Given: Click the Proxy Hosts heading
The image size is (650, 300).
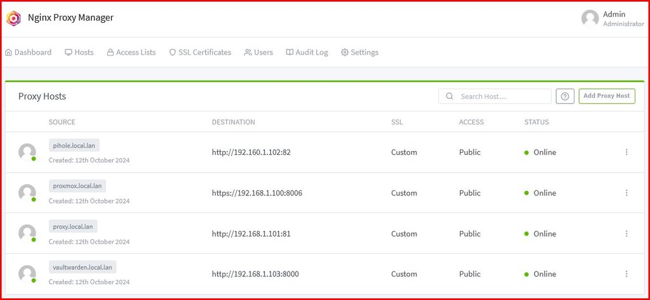Looking at the screenshot, I should 42,96.
